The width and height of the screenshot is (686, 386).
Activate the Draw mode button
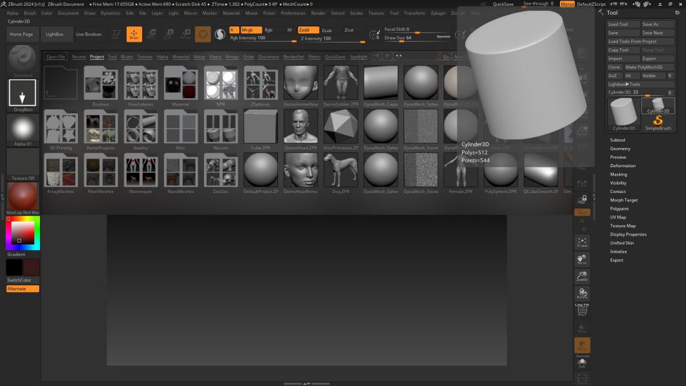point(134,34)
